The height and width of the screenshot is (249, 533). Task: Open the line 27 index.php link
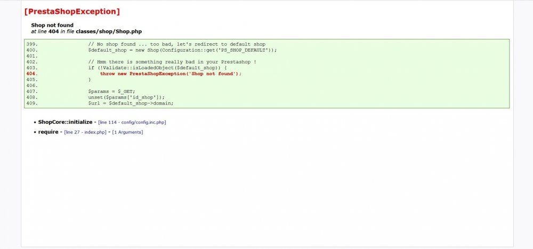tap(85, 132)
